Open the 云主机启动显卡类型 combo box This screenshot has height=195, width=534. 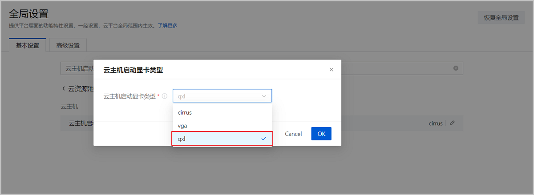[x=218, y=96]
